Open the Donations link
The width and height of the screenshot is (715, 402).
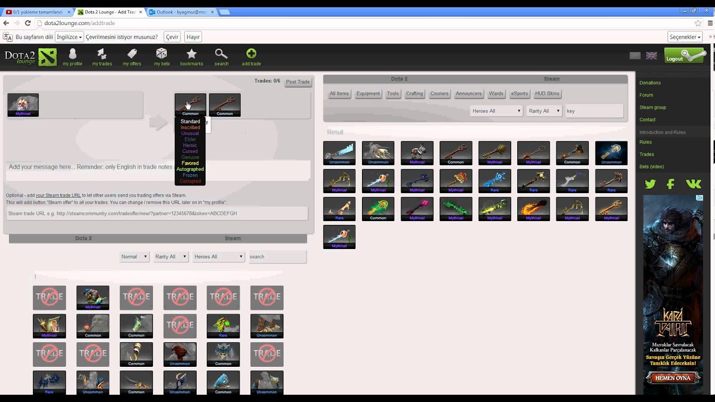pyautogui.click(x=650, y=83)
